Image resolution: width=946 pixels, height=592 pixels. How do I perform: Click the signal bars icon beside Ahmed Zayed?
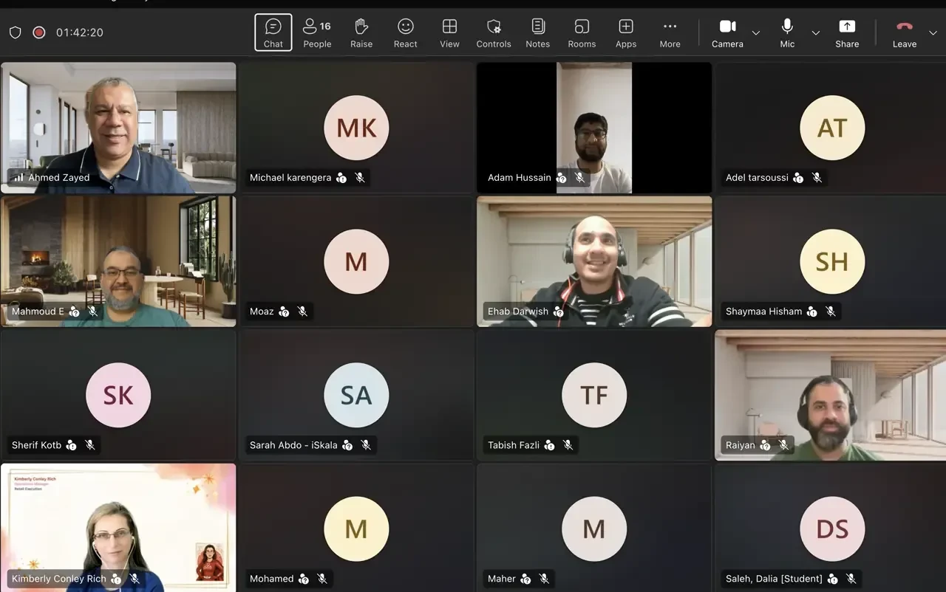pyautogui.click(x=18, y=178)
